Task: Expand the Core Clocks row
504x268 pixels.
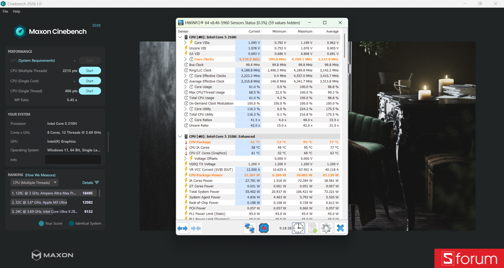Action: pyautogui.click(x=185, y=59)
